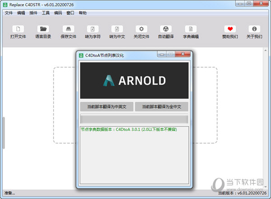Screen dimensions: 271x199
Task: Open the 工具 menu
Action: pyautogui.click(x=46, y=13)
